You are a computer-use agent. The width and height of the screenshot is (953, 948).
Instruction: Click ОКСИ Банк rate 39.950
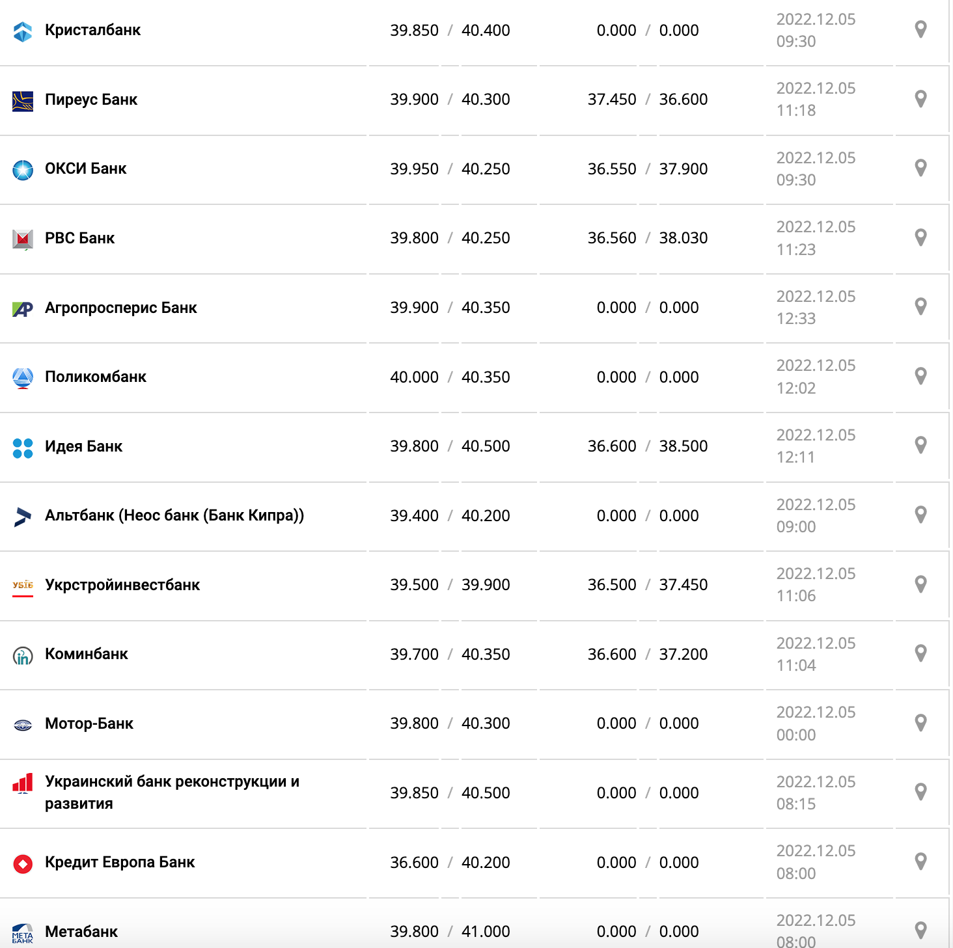point(414,169)
